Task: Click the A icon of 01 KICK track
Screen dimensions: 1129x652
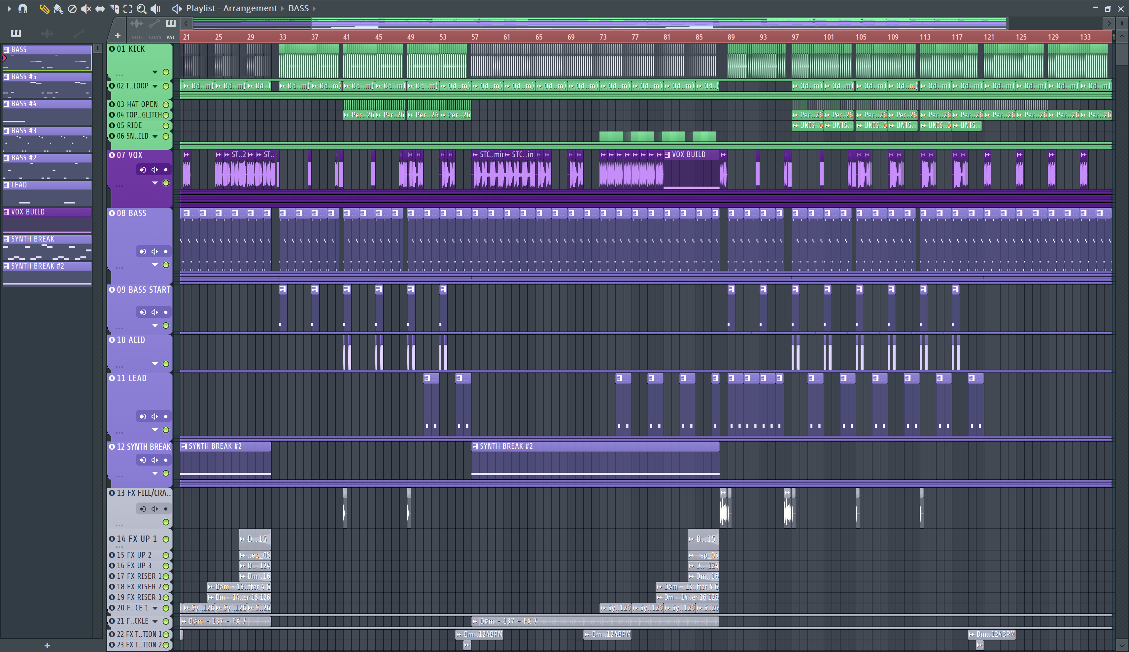Action: [x=112, y=49]
